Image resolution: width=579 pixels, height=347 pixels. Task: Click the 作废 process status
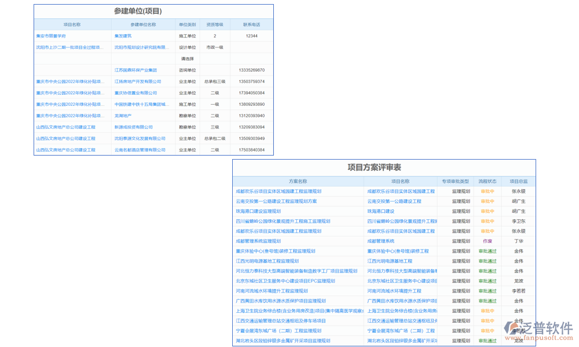[488, 241]
